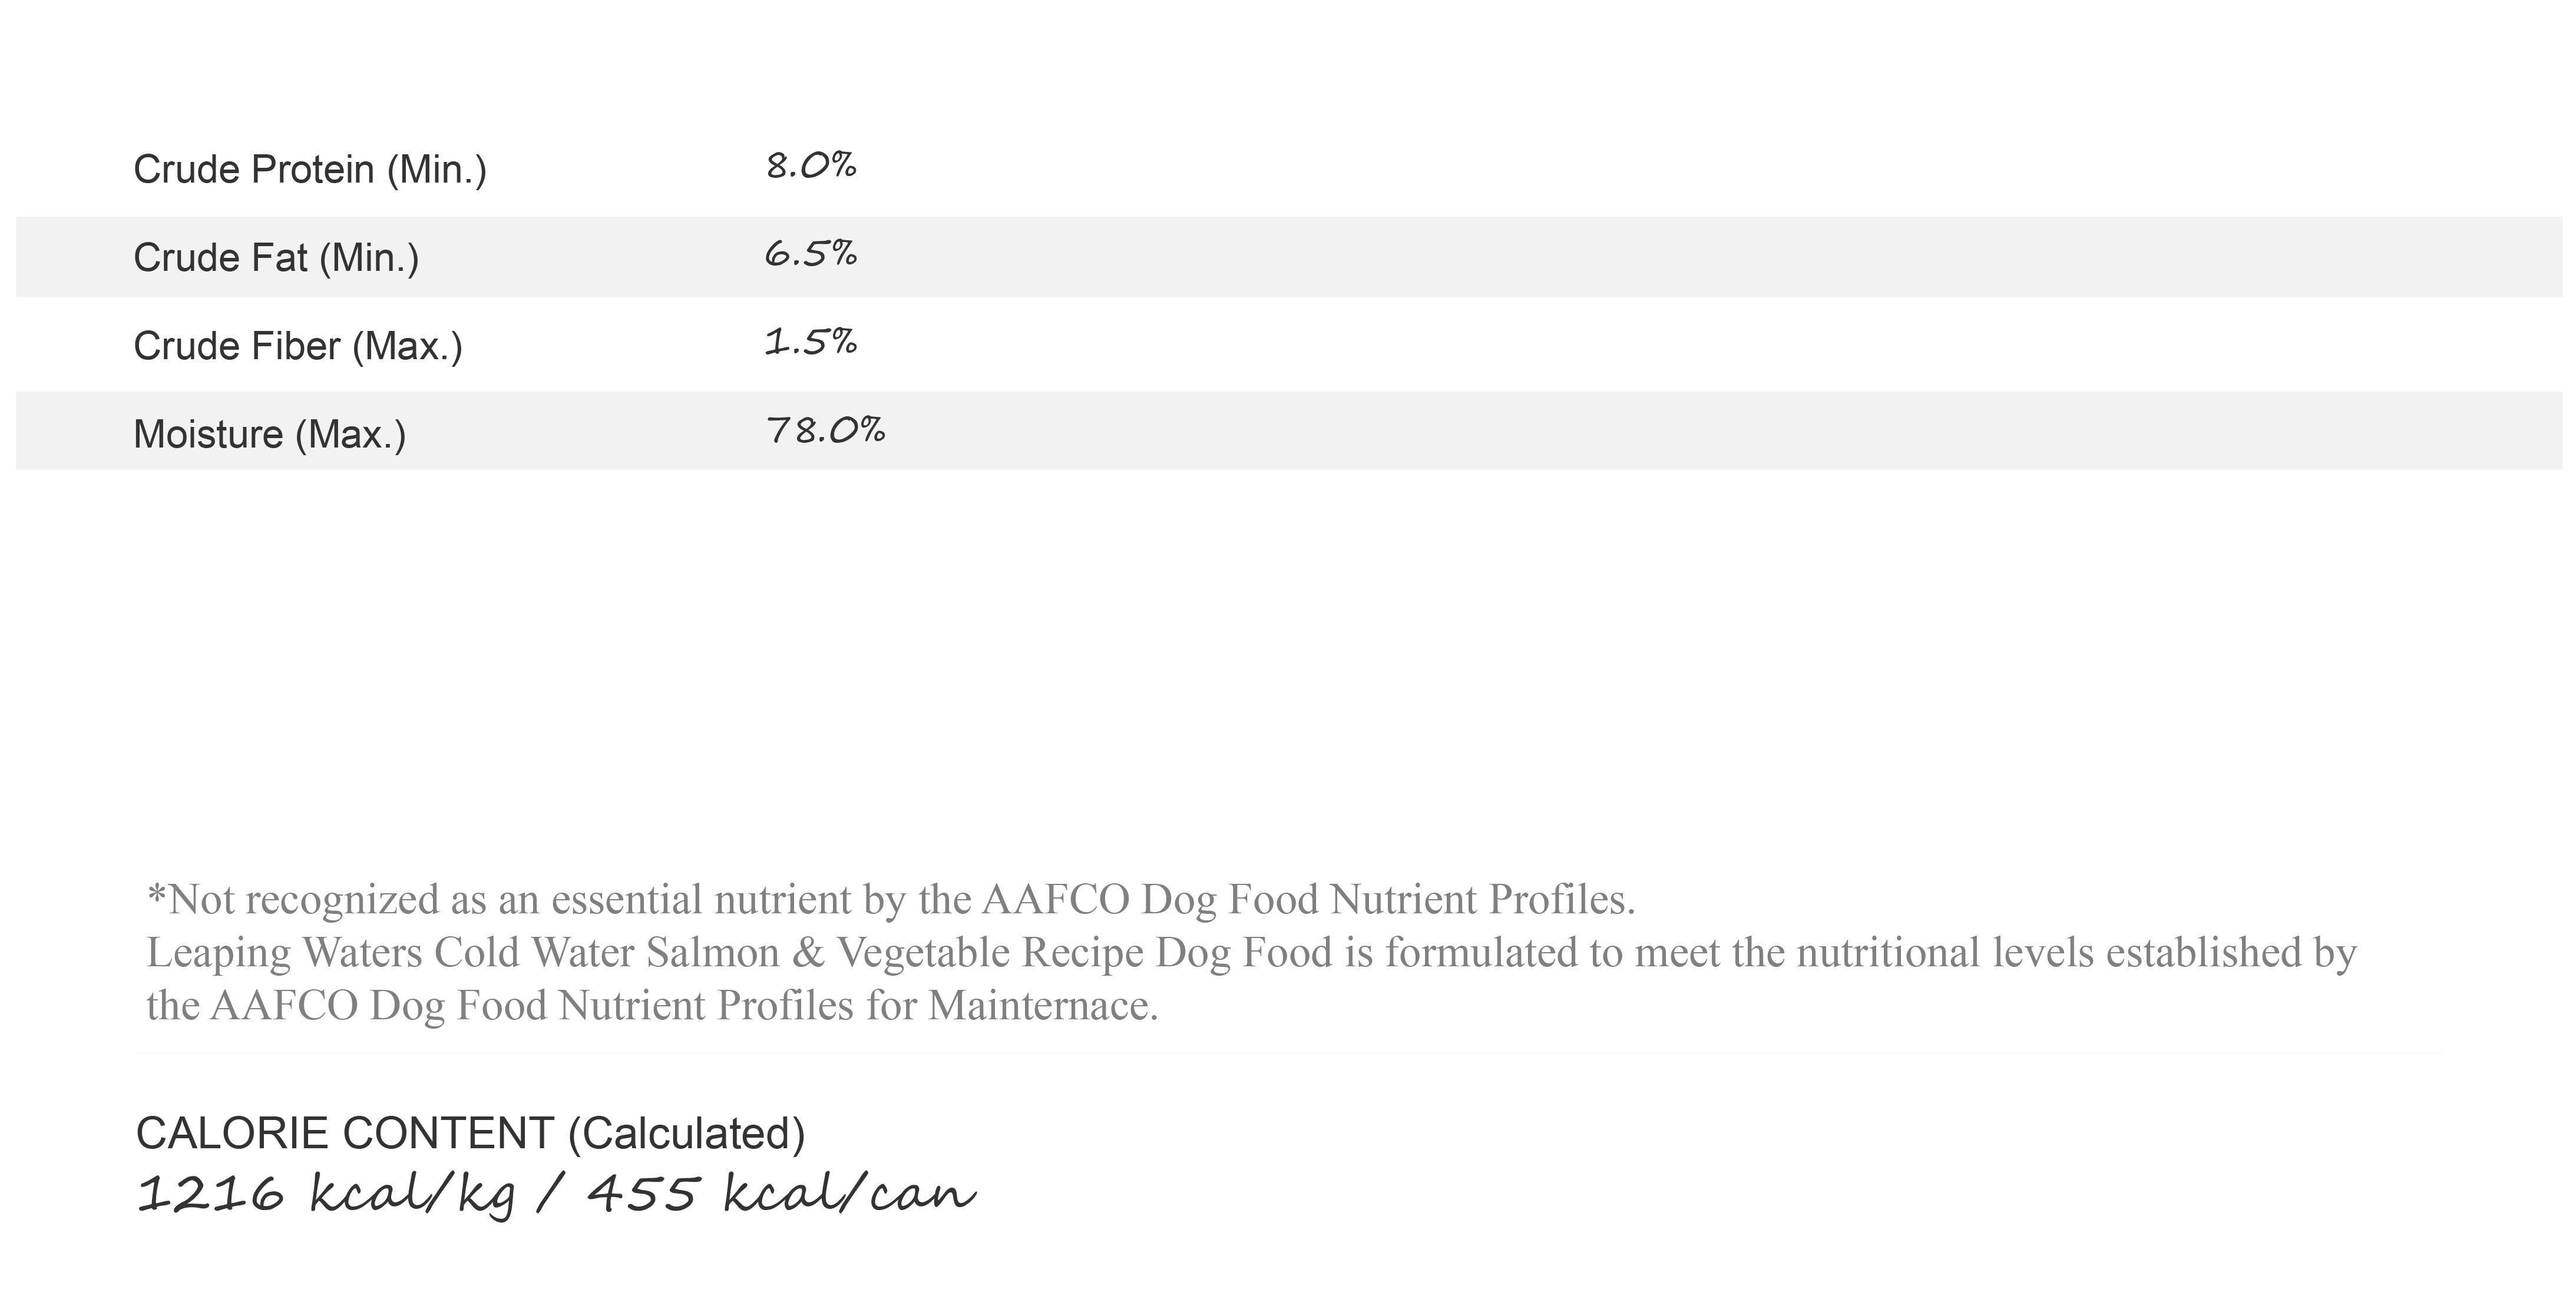Select the 6.5% fat value
The height and width of the screenshot is (1309, 2576).
811,254
